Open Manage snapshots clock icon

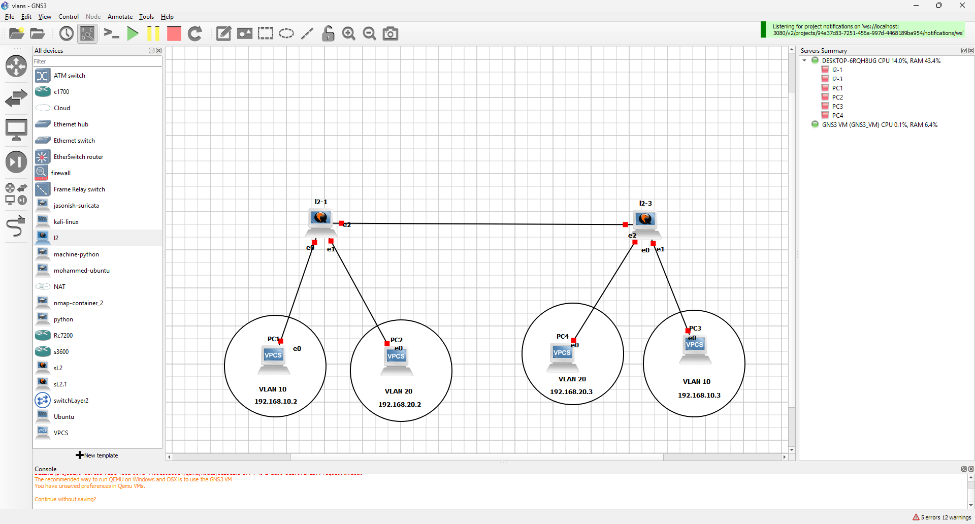coord(67,34)
